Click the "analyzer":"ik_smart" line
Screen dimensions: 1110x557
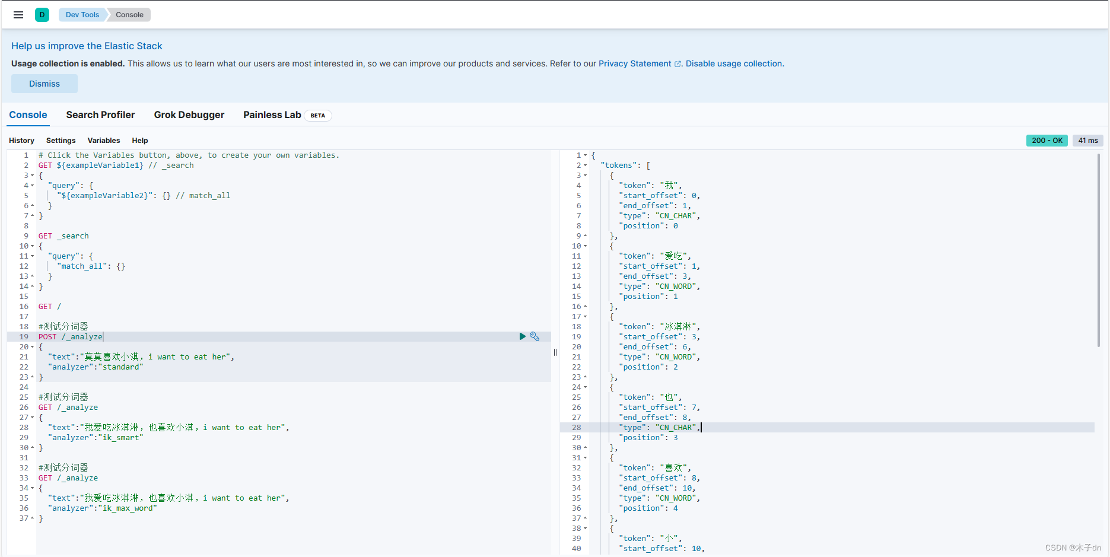[96, 438]
